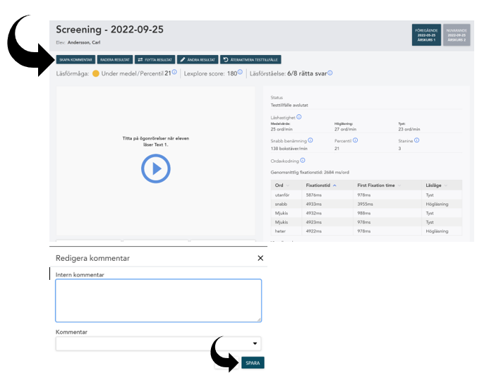
Task: Click the SKAPA KOMMENTAR button
Action: 76,59
